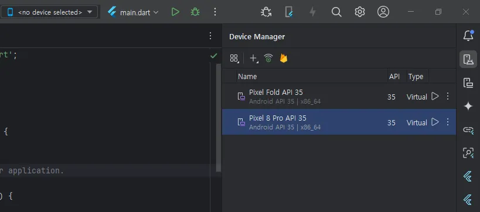Open more actions for Pixel 8 Pro API 35
The height and width of the screenshot is (212, 480).
[448, 122]
